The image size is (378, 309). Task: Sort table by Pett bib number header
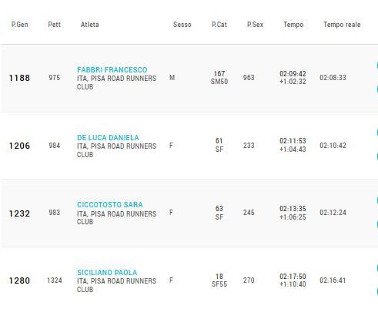click(x=55, y=25)
